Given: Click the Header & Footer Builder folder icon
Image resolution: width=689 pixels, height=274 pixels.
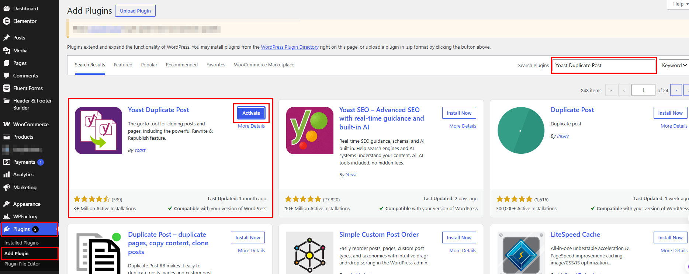Looking at the screenshot, I should pos(7,101).
